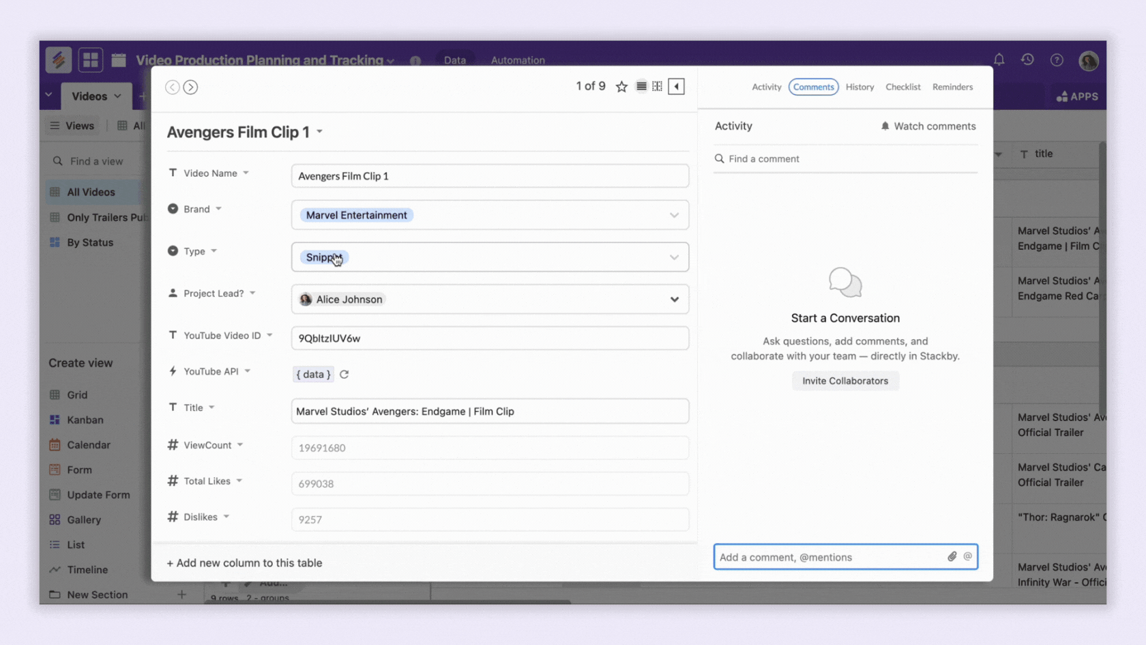The image size is (1146, 645).
Task: Click the Marvel Entertainment brand tag
Action: coord(356,215)
